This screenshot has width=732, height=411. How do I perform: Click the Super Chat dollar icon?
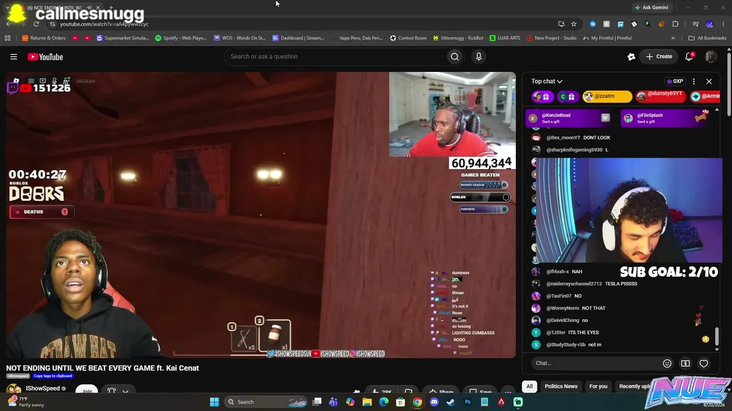pos(685,364)
